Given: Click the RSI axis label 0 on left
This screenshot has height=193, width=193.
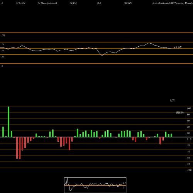Looking at the screenshot, I should click(2, 66).
